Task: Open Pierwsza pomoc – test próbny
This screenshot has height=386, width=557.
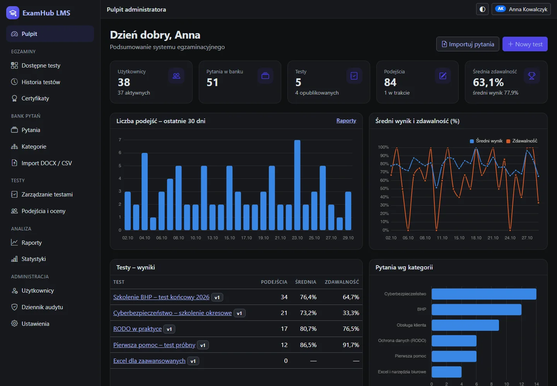Action: tap(154, 345)
